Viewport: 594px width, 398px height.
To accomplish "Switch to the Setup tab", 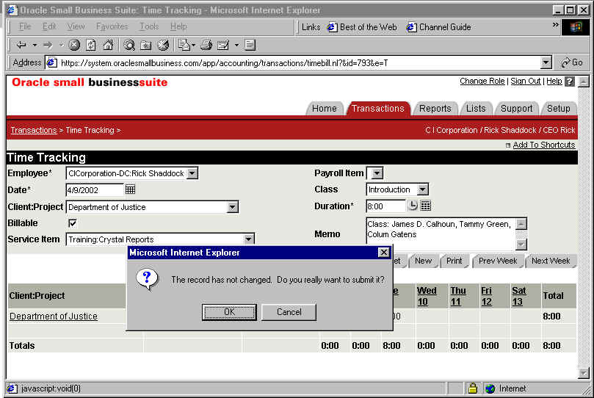I will [559, 108].
